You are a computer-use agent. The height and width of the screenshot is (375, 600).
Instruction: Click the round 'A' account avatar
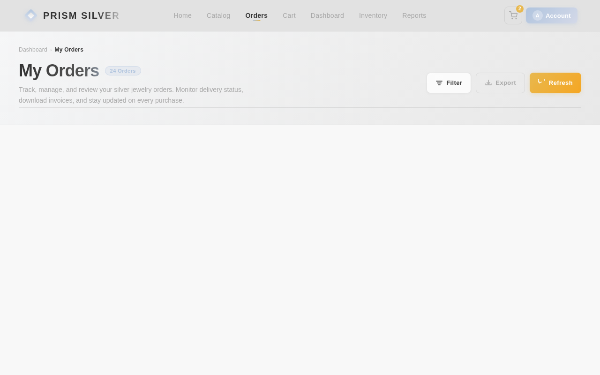(538, 15)
